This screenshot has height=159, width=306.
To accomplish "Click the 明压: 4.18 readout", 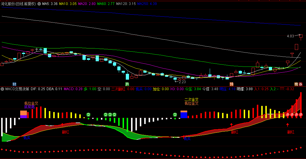I will click(x=227, y=89).
